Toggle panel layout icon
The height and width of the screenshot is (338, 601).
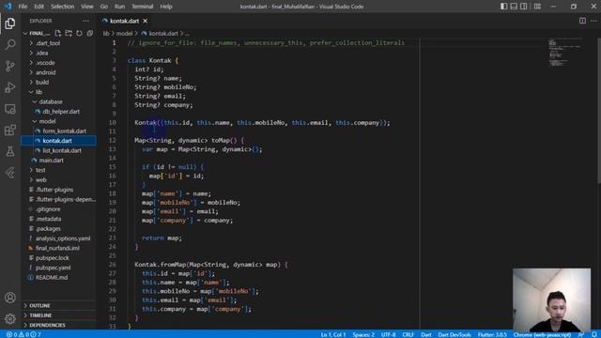[514, 7]
